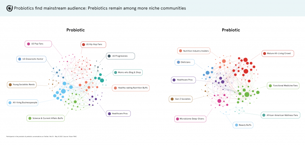Select the Beauty Buffs label
This screenshot has width=305, height=145.
243,125
